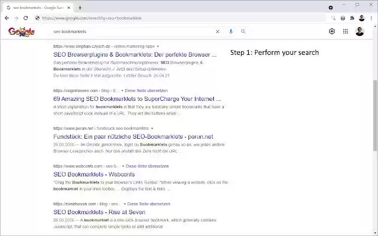Click the address bar URL
Viewport: 378px width, 236px height.
pyautogui.click(x=92, y=18)
